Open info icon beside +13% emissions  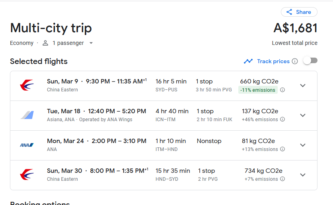click(x=282, y=149)
